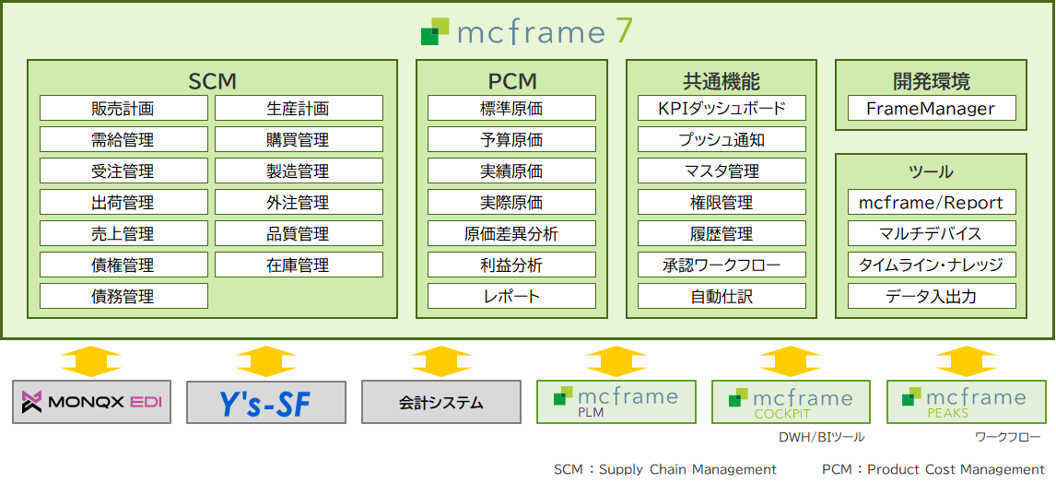The width and height of the screenshot is (1056, 483).
Task: Select タイムライン・ナレッジ box
Action: click(x=932, y=265)
